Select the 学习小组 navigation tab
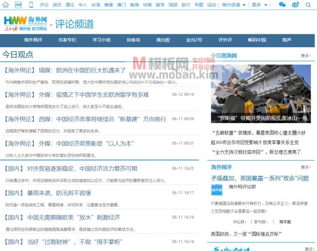The width and height of the screenshot is (317, 251). pos(101,40)
